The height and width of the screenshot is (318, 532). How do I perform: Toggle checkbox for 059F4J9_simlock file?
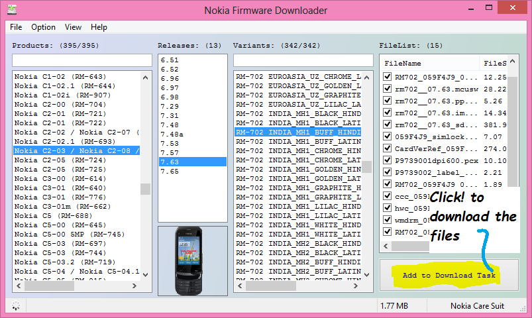[x=387, y=136]
